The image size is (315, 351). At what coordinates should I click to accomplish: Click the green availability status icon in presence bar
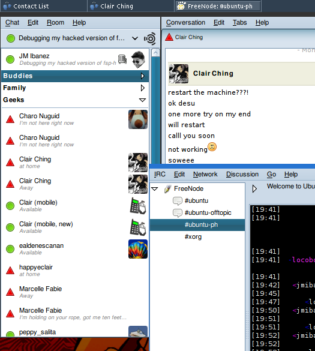tap(11, 38)
